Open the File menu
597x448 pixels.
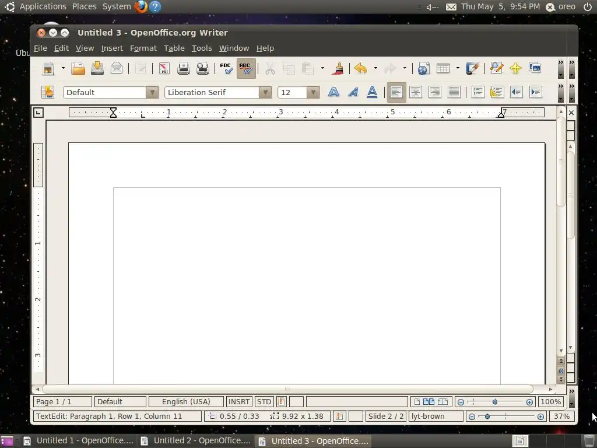pos(40,48)
